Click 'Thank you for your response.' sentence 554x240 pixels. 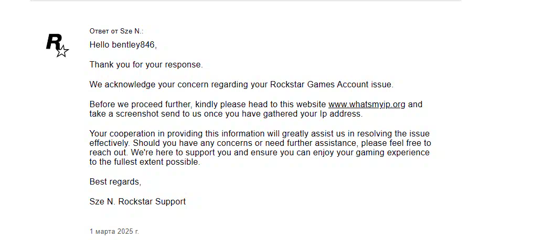[146, 65]
